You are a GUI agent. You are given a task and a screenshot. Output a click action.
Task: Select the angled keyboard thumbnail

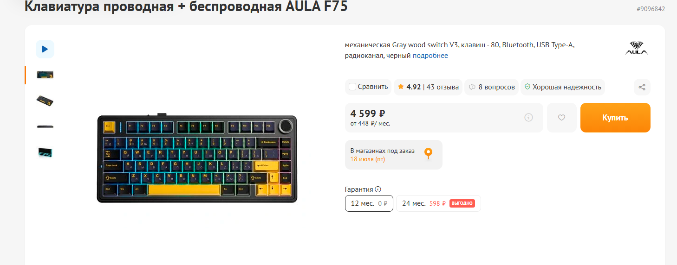pos(45,100)
